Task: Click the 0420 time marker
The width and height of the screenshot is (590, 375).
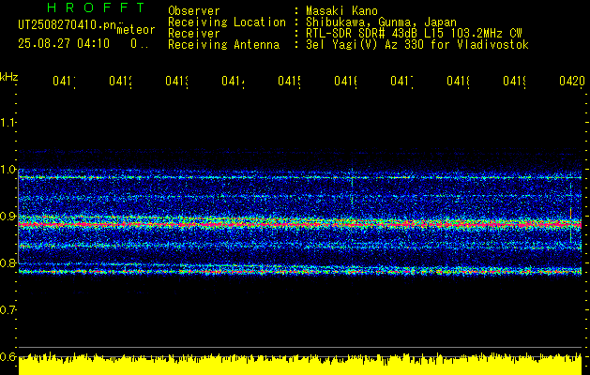Action: [572, 82]
